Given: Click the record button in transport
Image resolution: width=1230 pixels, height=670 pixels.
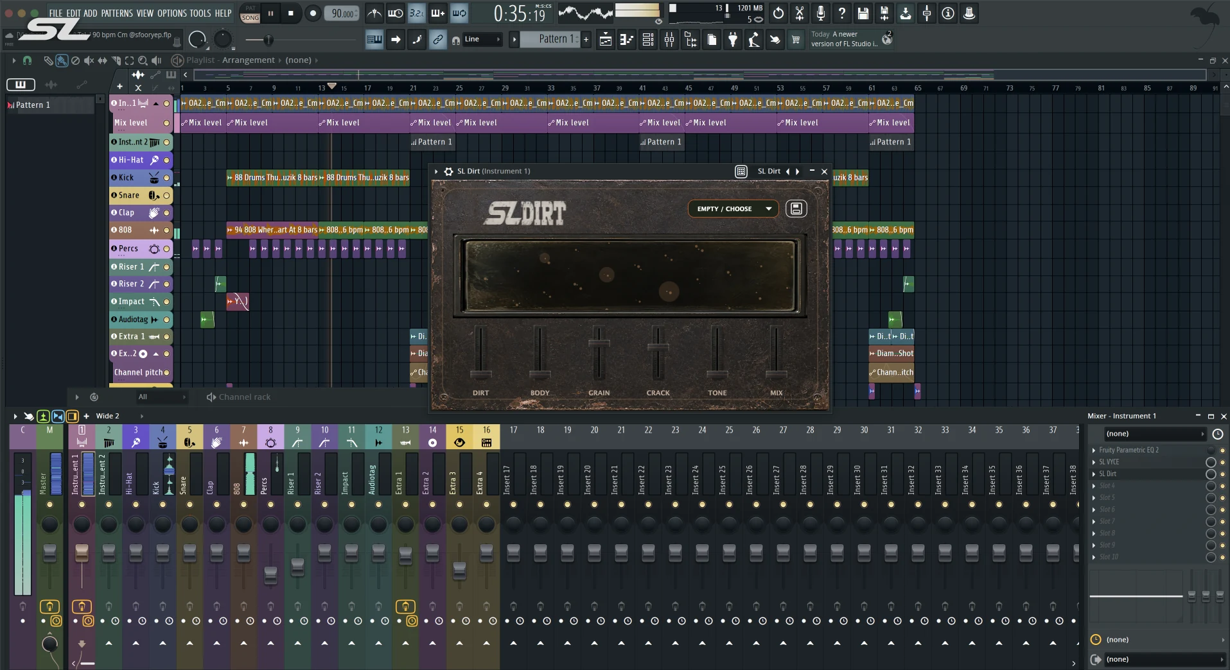Looking at the screenshot, I should click(313, 13).
